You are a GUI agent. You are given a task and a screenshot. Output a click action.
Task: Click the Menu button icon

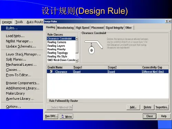63,116
